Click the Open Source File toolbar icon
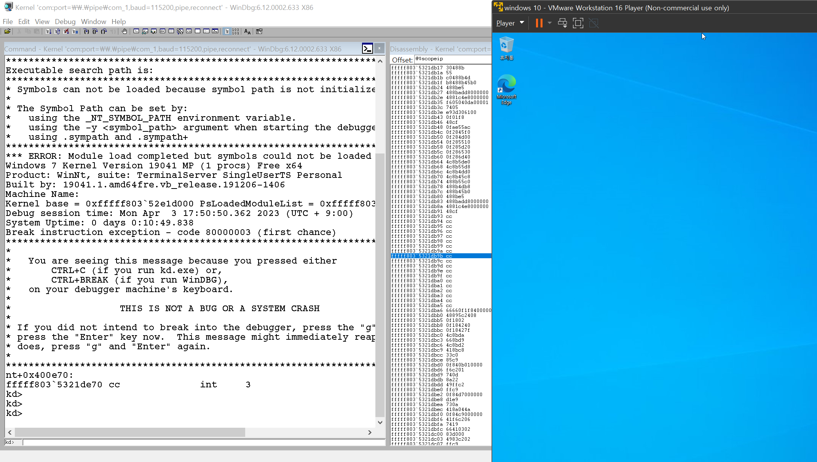This screenshot has height=462, width=817. [7, 32]
